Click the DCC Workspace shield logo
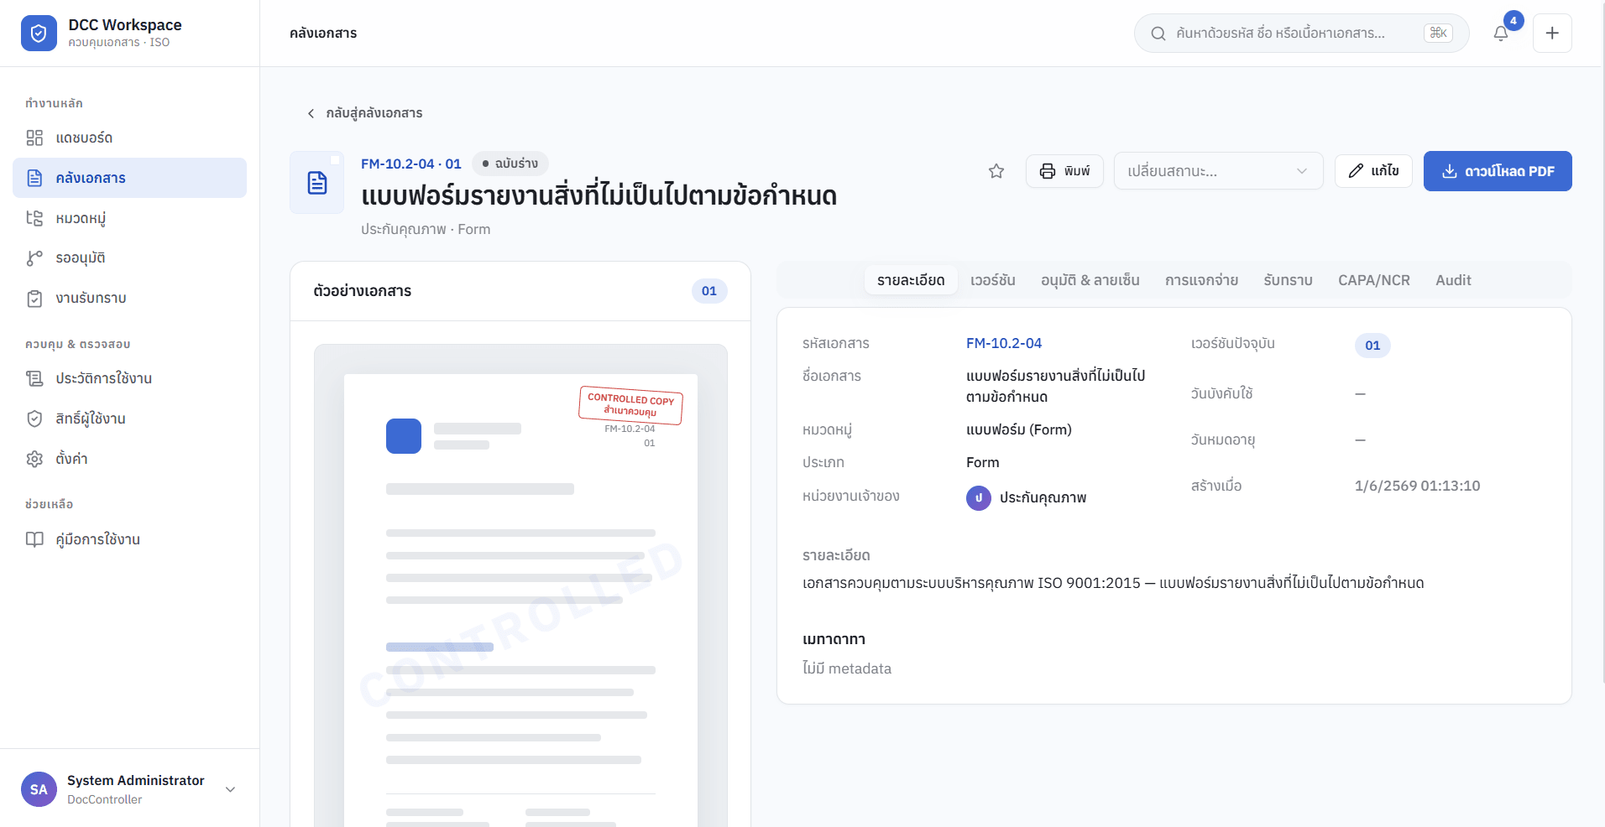The width and height of the screenshot is (1605, 827). click(x=39, y=34)
